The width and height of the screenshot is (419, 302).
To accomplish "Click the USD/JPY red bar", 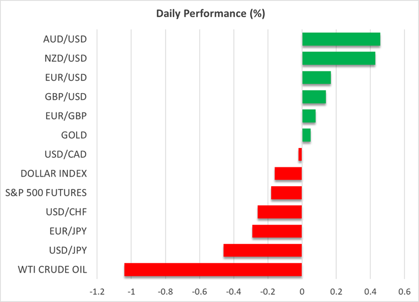I will [262, 250].
